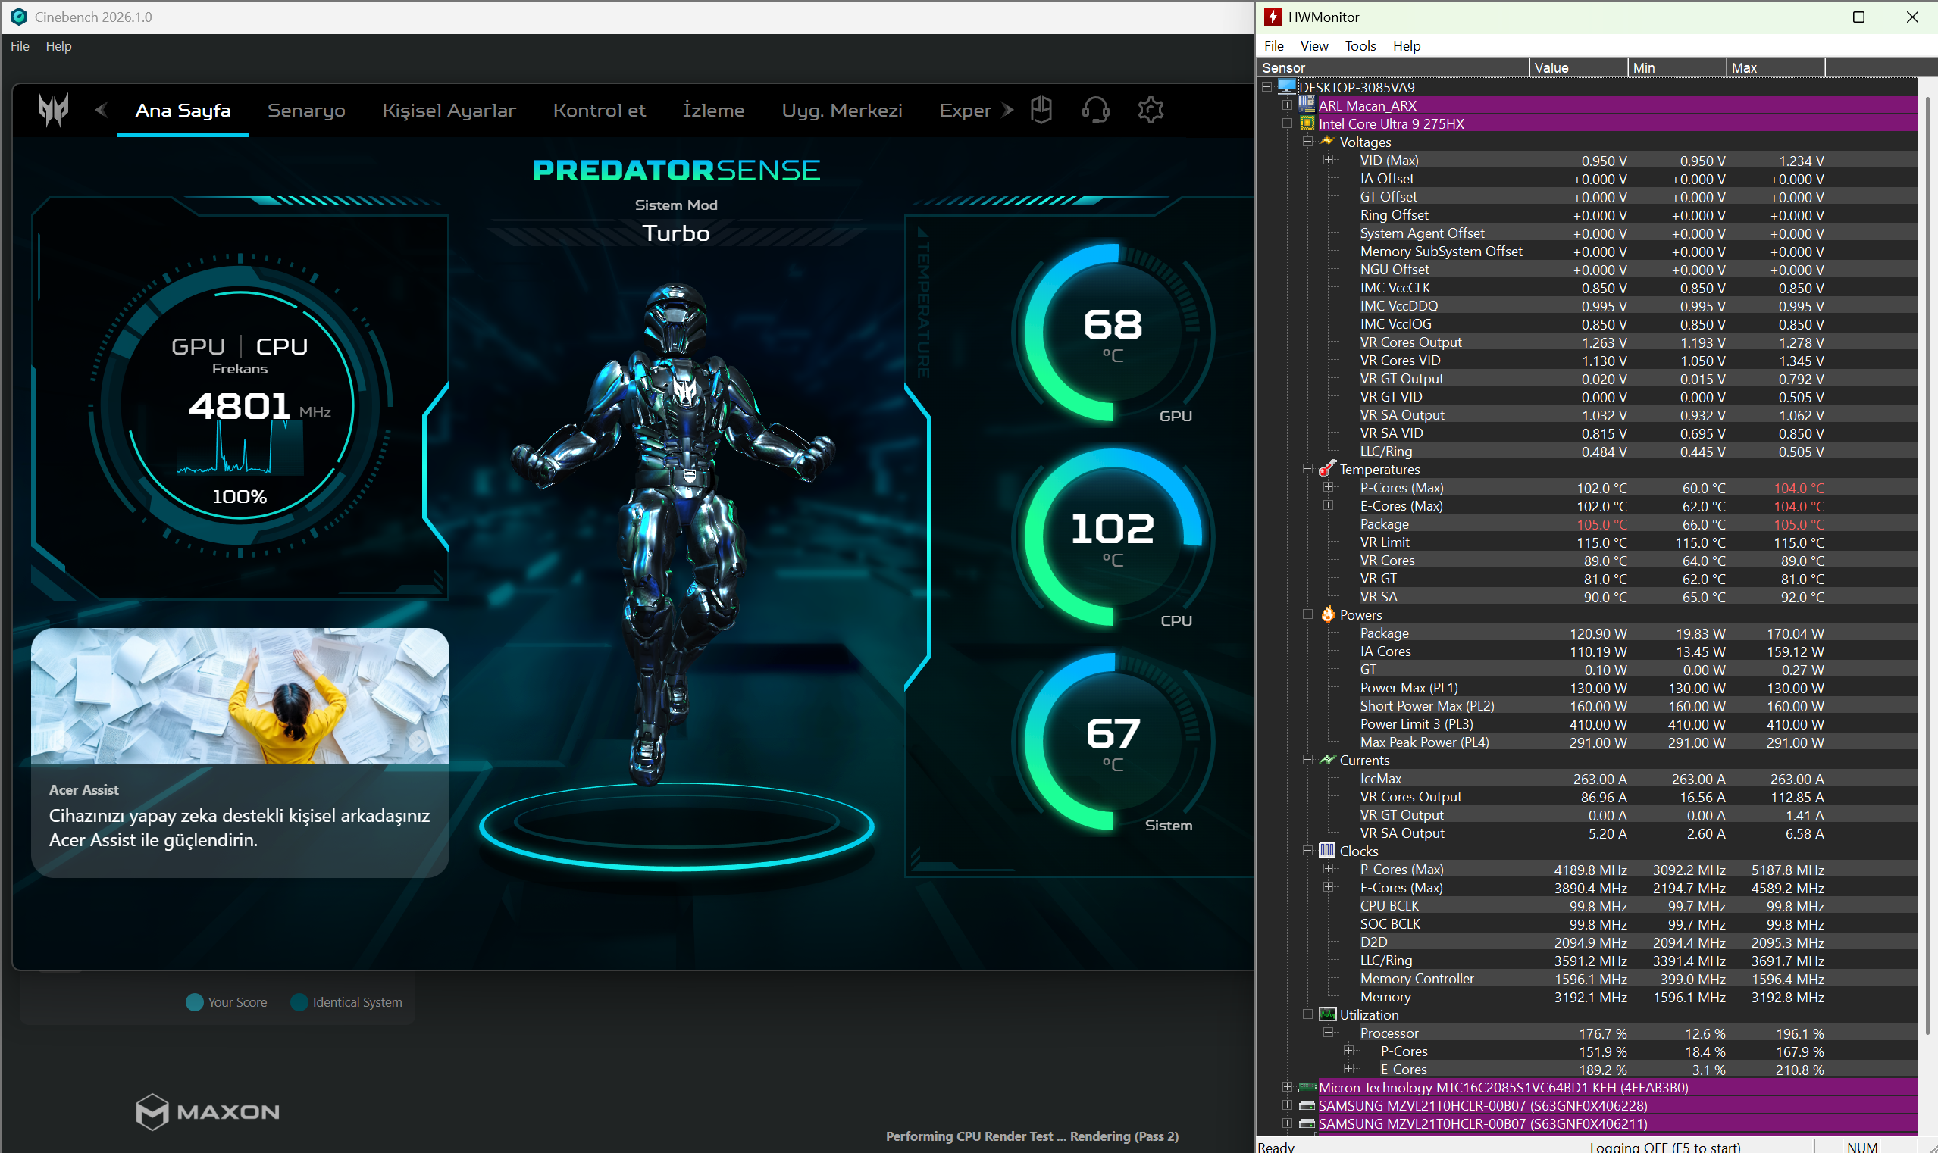Click the CPU temperature gauge showing 102
1938x1153 pixels.
(x=1113, y=538)
